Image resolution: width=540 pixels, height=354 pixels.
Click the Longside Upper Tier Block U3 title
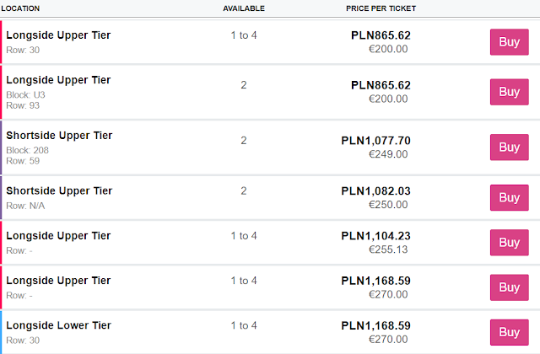[58, 80]
